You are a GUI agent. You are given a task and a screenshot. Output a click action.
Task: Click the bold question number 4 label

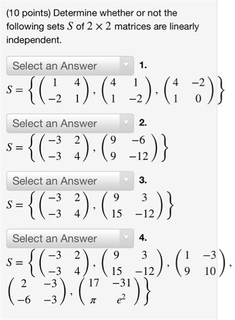[x=143, y=238]
